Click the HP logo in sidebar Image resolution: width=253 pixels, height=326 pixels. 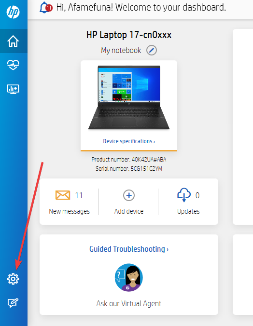click(x=13, y=12)
